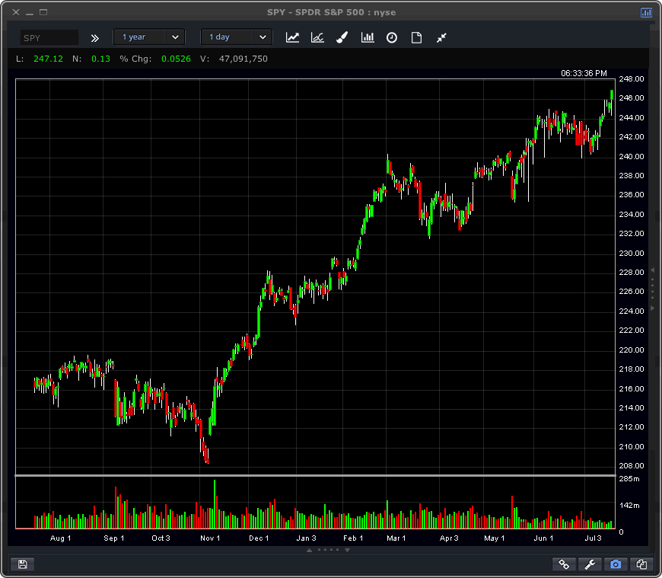Image resolution: width=662 pixels, height=578 pixels.
Task: Click the blank page document icon
Action: point(416,37)
